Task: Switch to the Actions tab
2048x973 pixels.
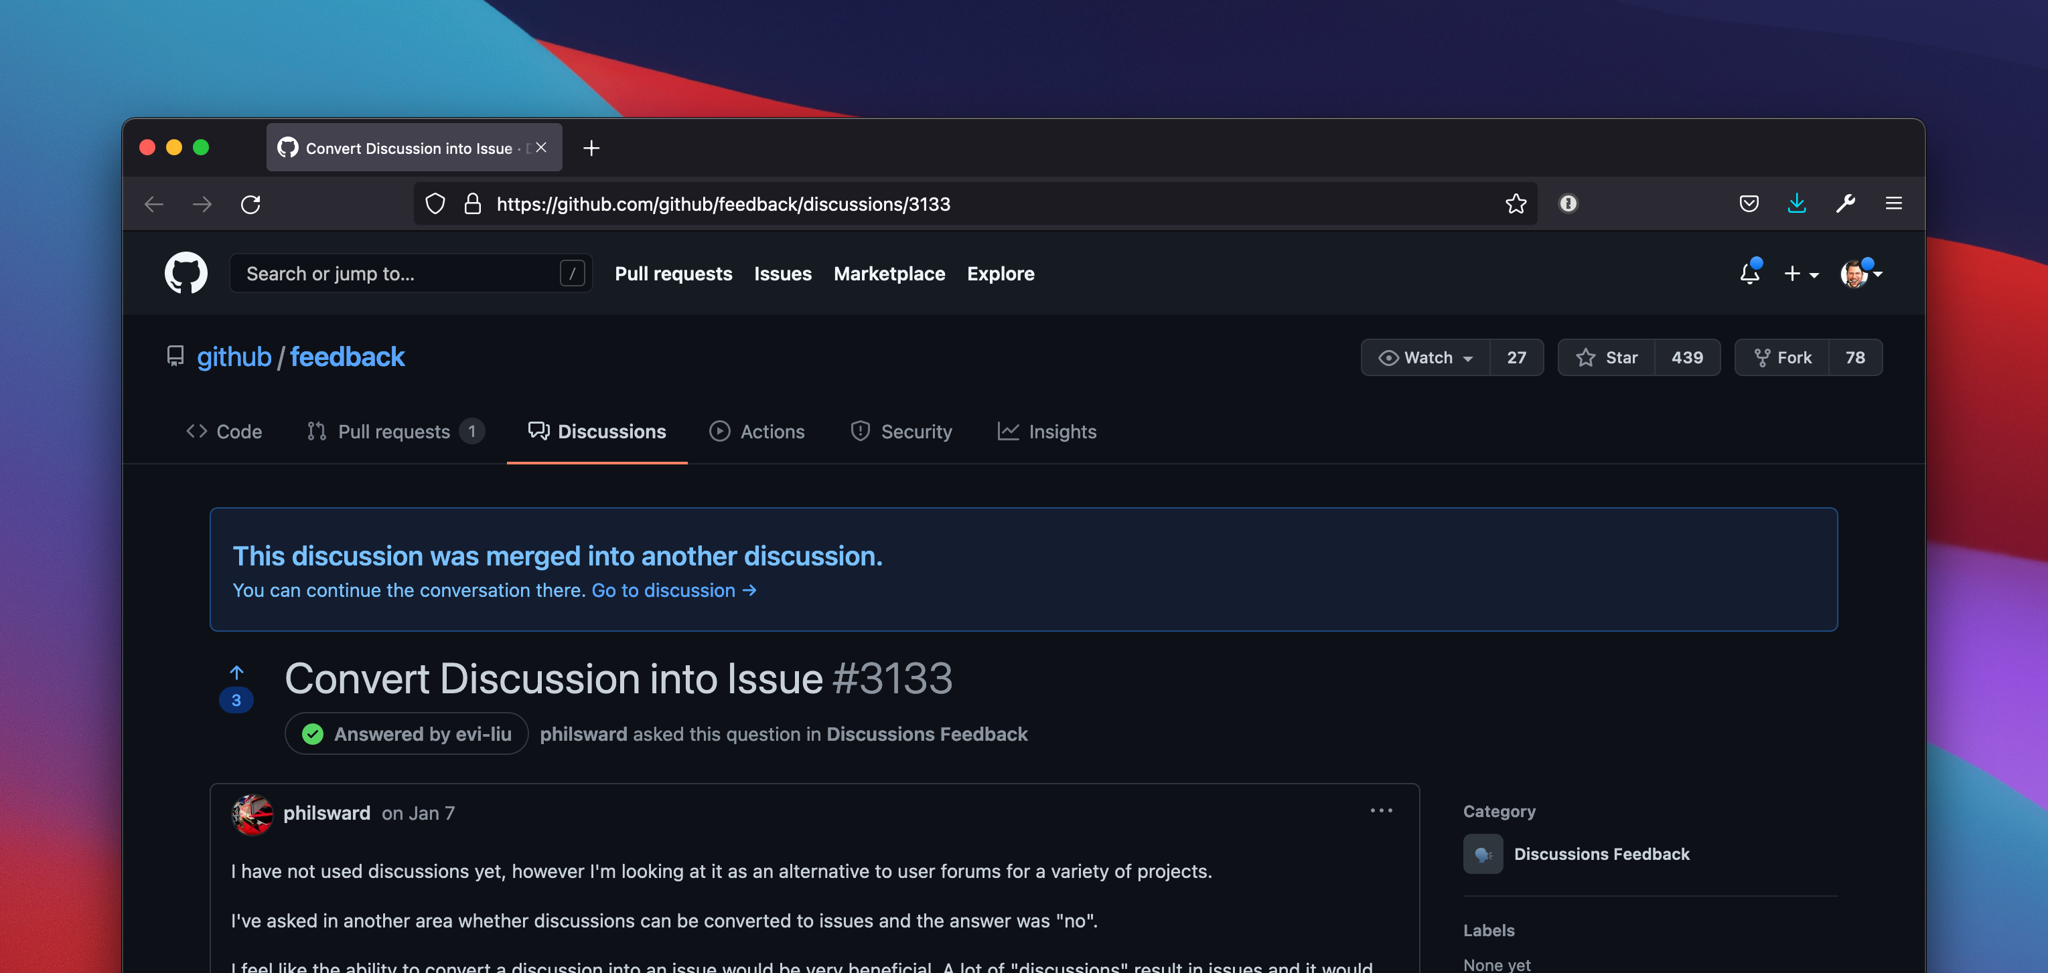Action: click(757, 432)
